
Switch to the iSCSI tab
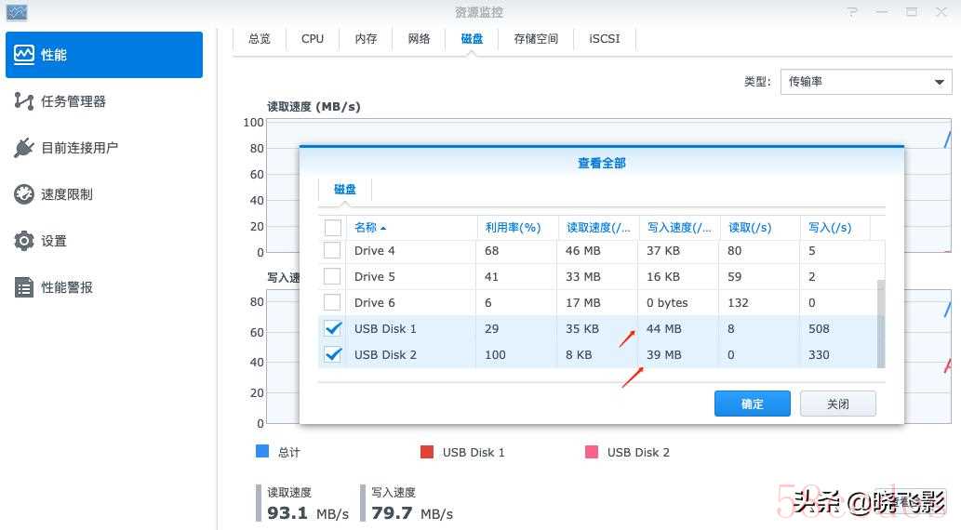(x=605, y=39)
